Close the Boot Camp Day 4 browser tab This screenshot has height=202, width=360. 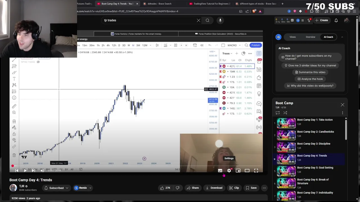pos(137,4)
